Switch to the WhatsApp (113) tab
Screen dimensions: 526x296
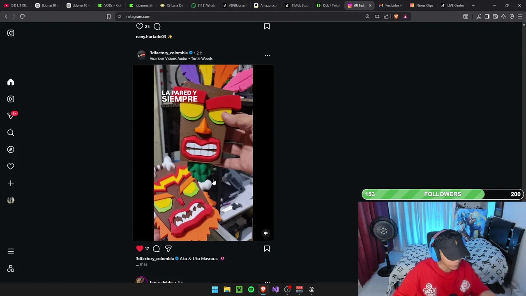tap(203, 5)
